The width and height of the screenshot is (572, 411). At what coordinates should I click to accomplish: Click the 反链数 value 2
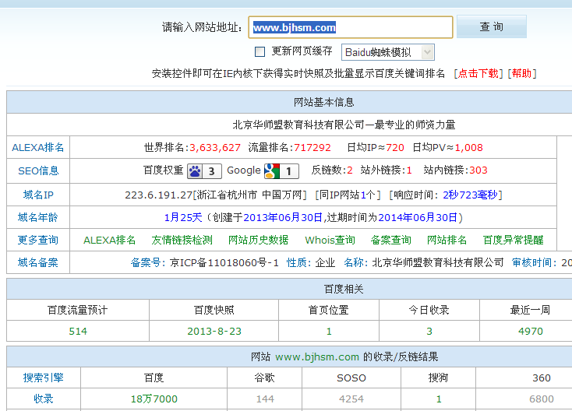pyautogui.click(x=350, y=170)
